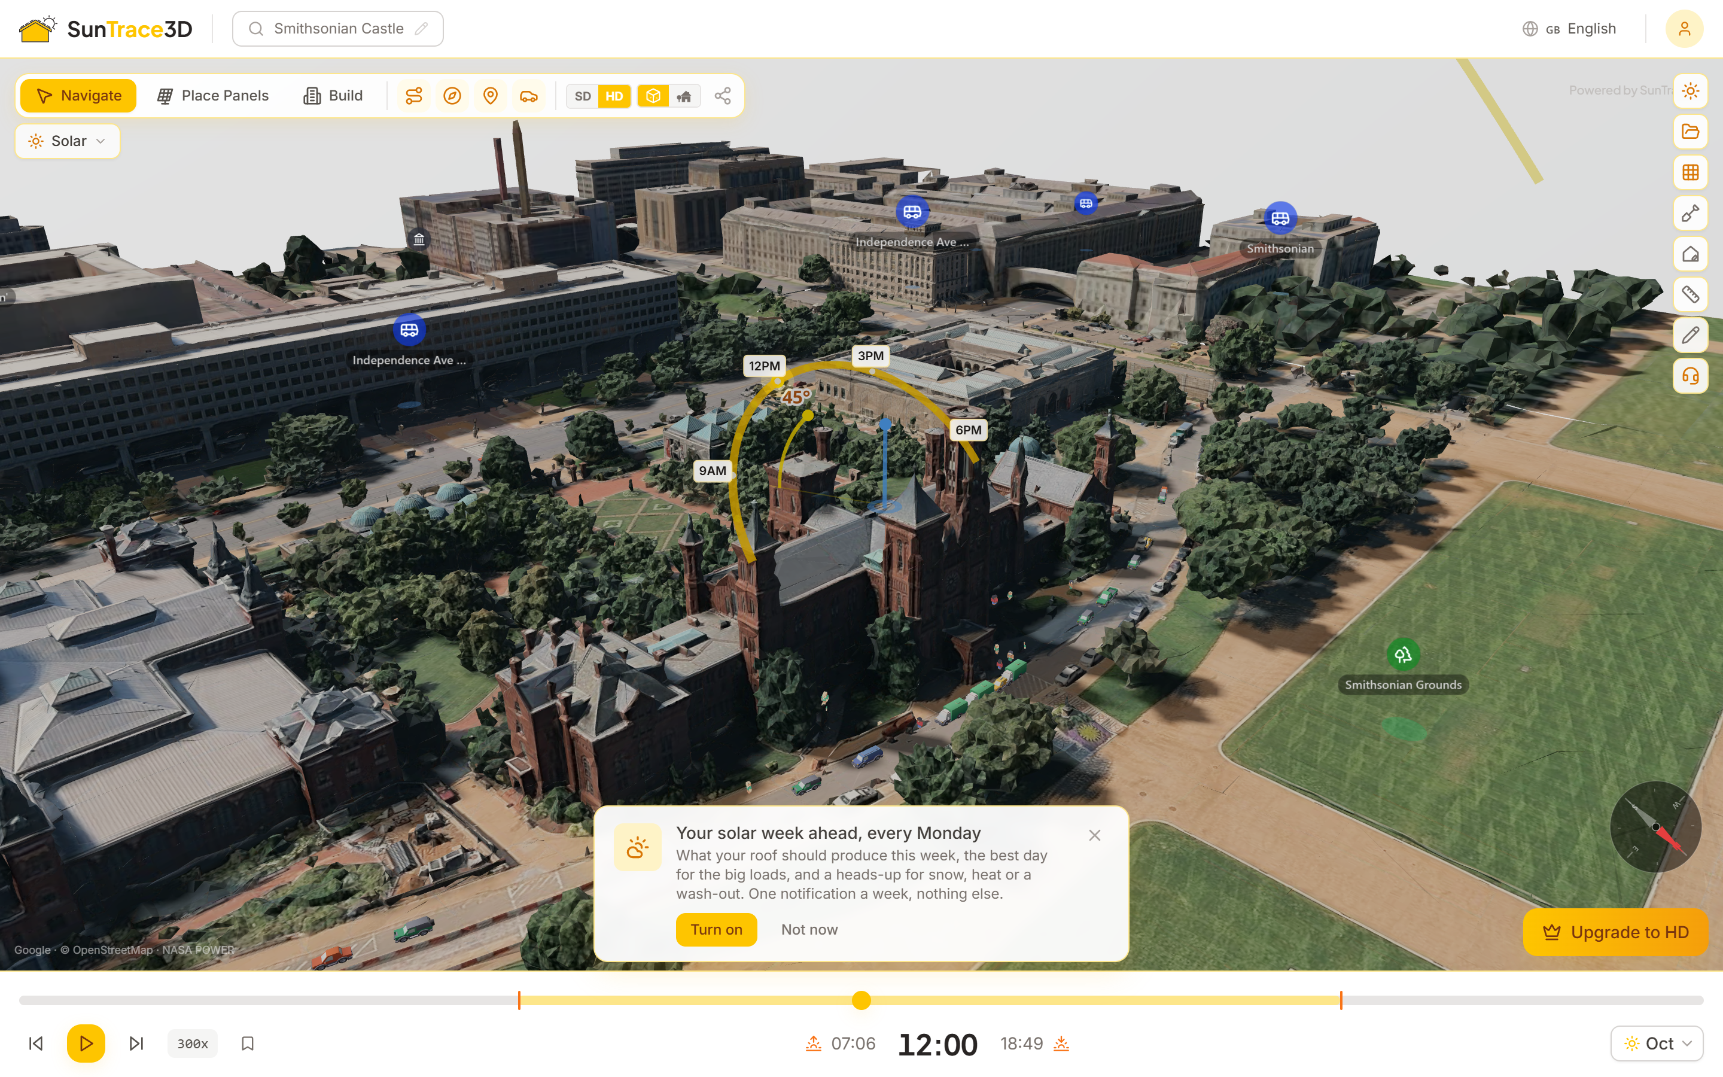This screenshot has height=1077, width=1723.
Task: Click the location pin icon in toolbar
Action: [x=491, y=96]
